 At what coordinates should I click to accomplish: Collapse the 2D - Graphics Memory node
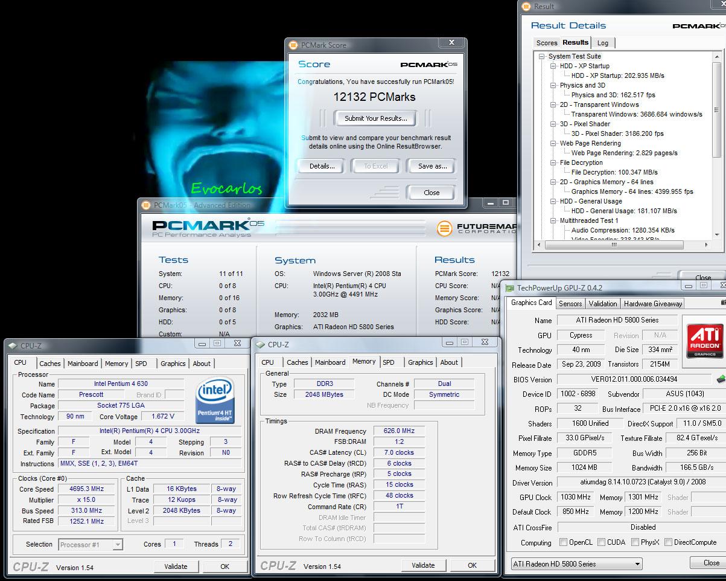pos(553,182)
